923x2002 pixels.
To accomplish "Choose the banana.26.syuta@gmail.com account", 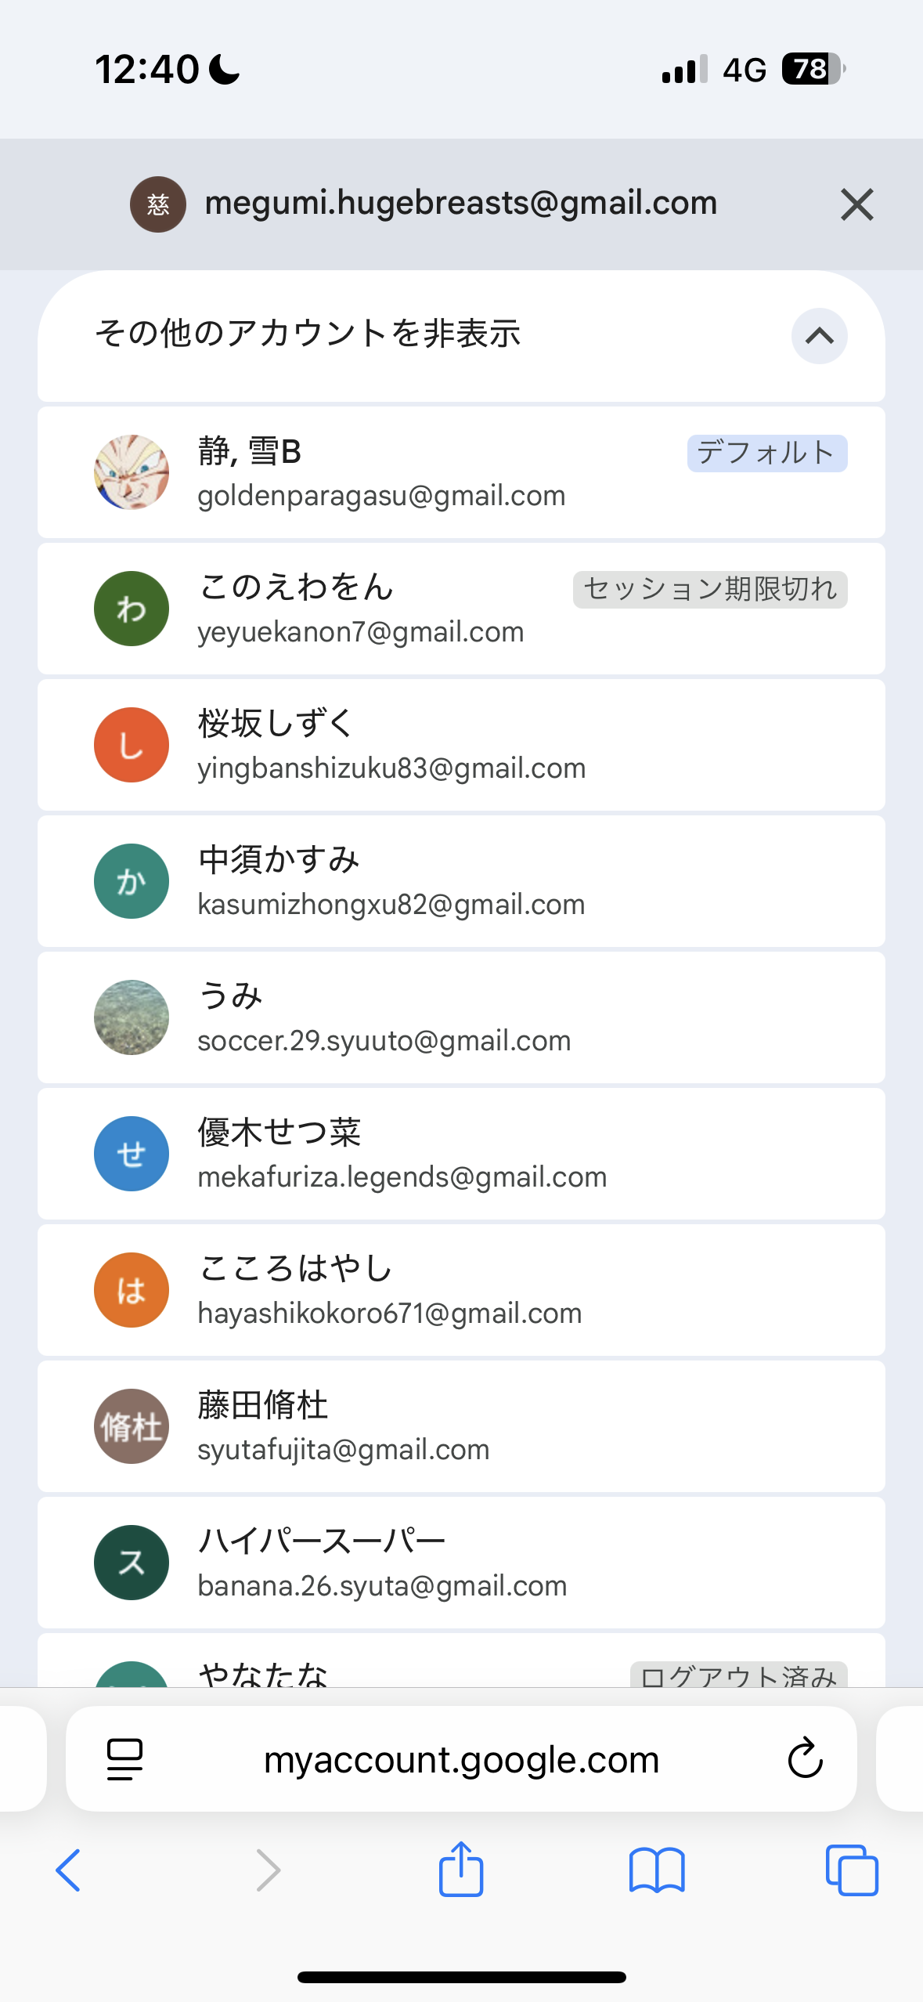I will [x=461, y=1563].
